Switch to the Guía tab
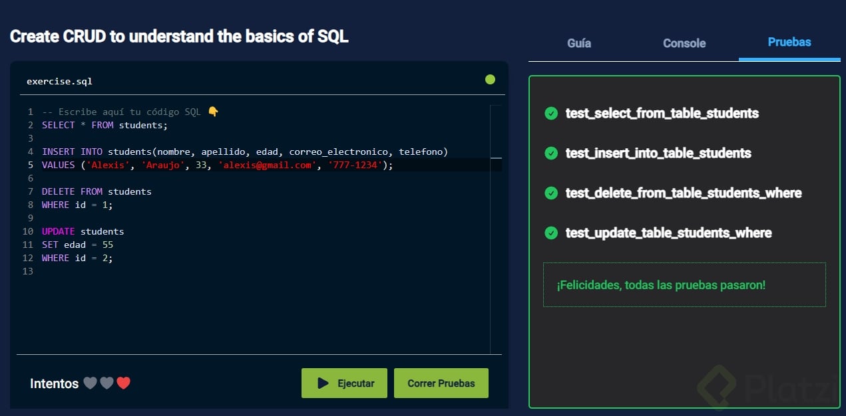Viewport: 846px width, 416px height. coord(579,43)
